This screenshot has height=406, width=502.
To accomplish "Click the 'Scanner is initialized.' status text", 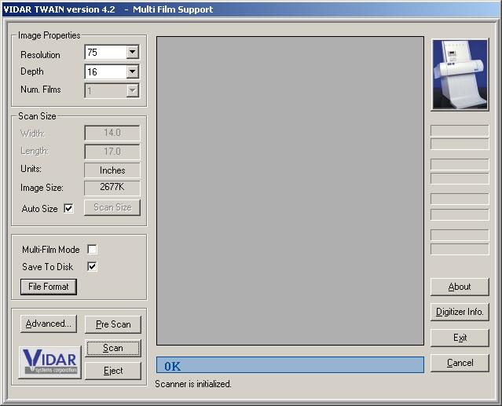I will coord(193,384).
